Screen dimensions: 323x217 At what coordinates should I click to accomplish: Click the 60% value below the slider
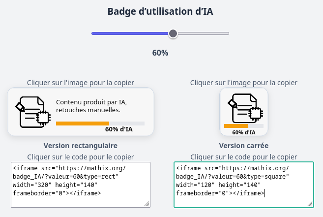coord(160,53)
